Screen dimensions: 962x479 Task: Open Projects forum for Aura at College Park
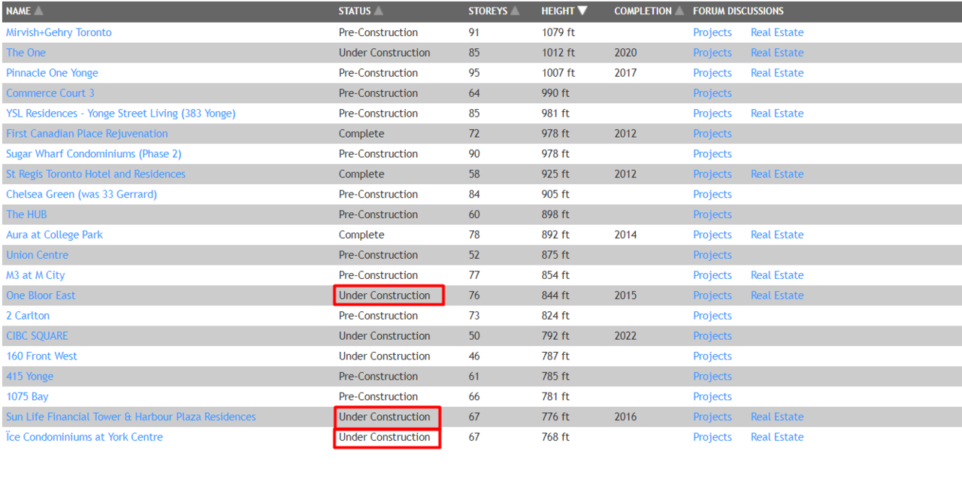[712, 235]
